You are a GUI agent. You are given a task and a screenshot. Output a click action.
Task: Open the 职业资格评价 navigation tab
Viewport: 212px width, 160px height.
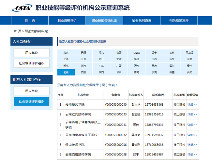[67, 20]
